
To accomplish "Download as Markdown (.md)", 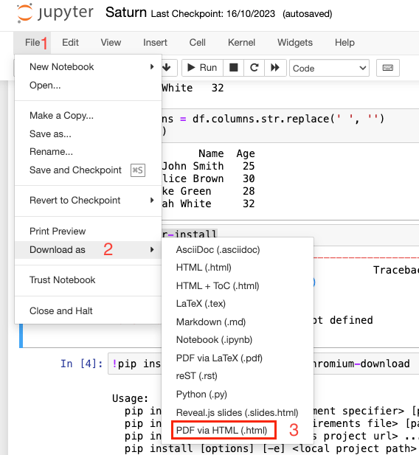I will point(238,322).
